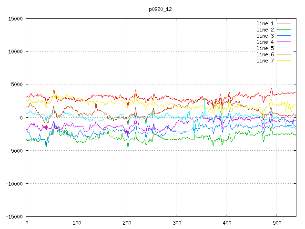Screen dimensions: 305x229
Task: Select the 'line 3' legend label
Action: (x=265, y=36)
